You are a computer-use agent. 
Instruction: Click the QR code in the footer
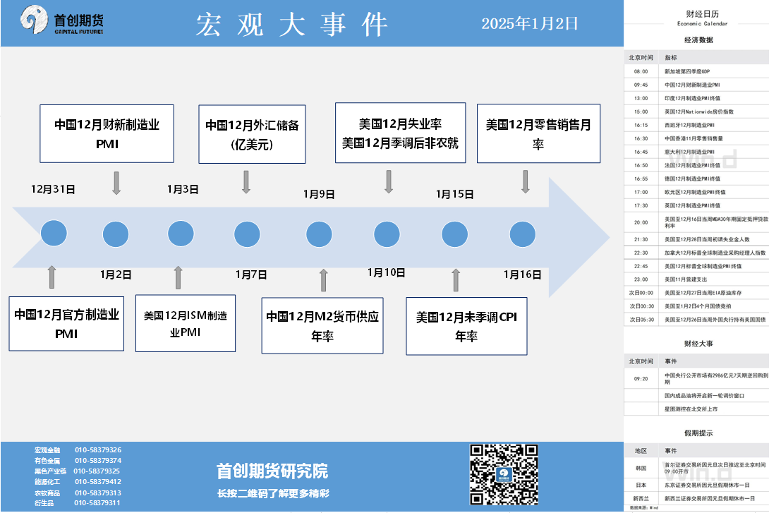click(504, 474)
